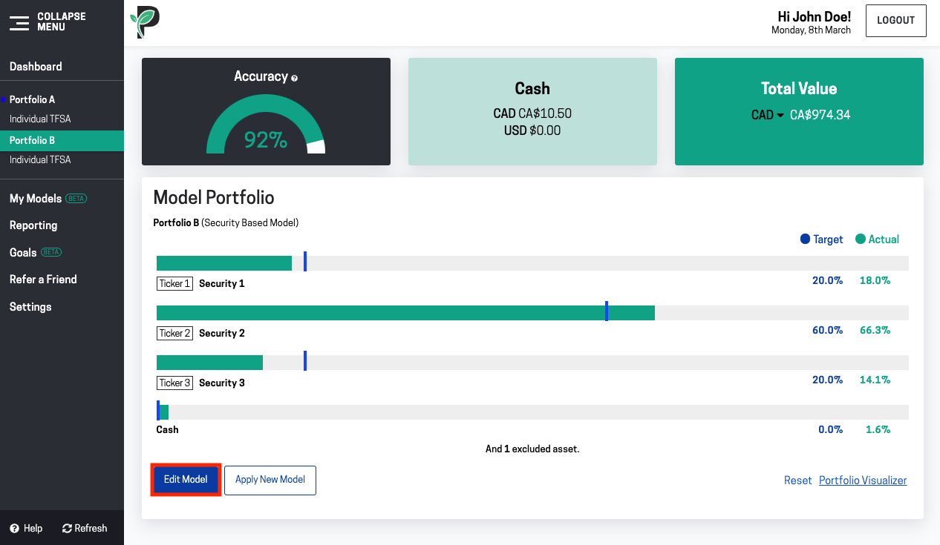Click the 1.6% cash actual value
This screenshot has height=545, width=940.
pos(878,429)
